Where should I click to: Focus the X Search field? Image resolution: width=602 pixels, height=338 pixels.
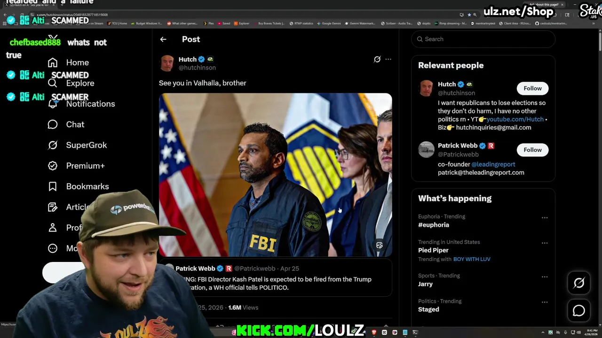pos(483,39)
